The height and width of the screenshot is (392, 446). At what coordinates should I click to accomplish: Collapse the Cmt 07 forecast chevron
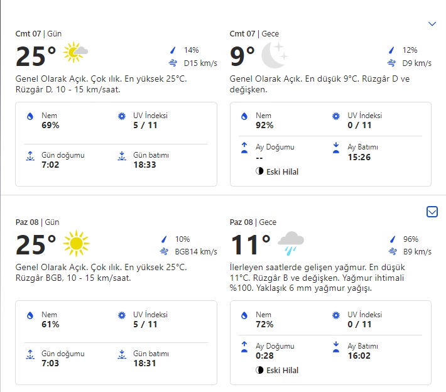(x=432, y=24)
